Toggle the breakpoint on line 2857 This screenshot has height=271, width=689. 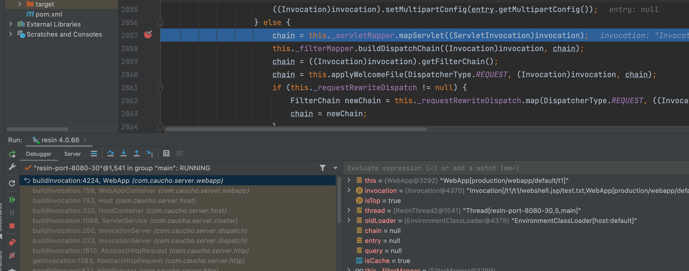point(148,35)
